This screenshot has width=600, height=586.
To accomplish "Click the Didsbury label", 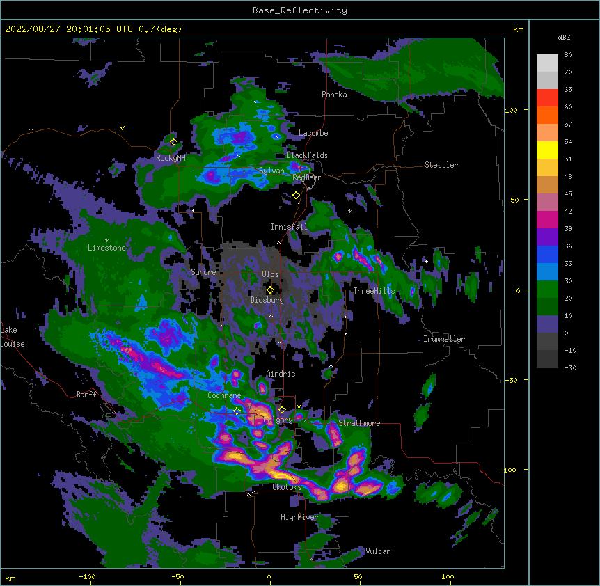I will point(267,300).
